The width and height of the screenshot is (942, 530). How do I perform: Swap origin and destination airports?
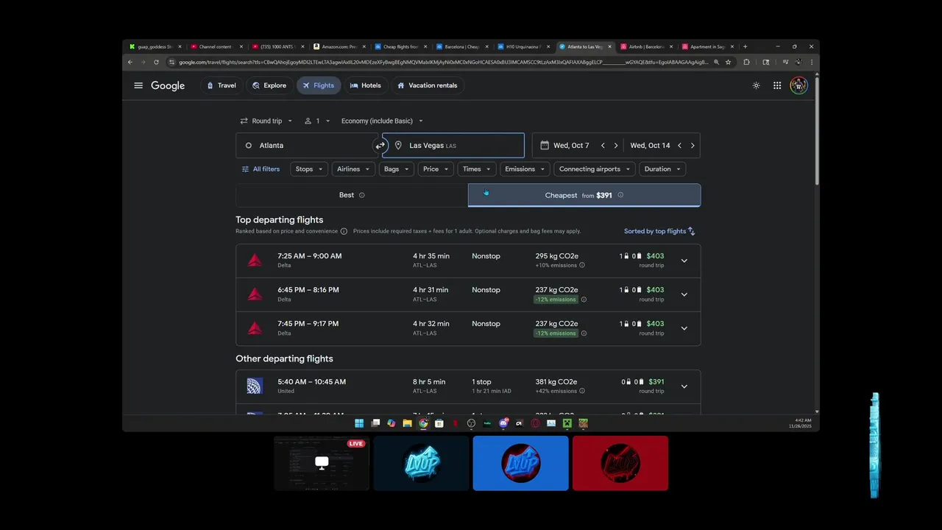[x=380, y=146]
